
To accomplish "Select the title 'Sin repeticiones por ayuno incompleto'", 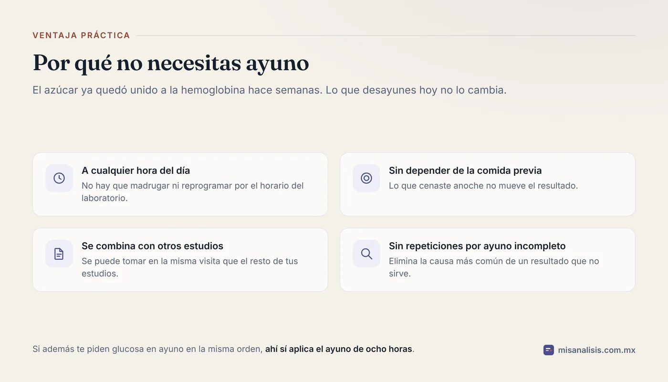I will pos(477,246).
